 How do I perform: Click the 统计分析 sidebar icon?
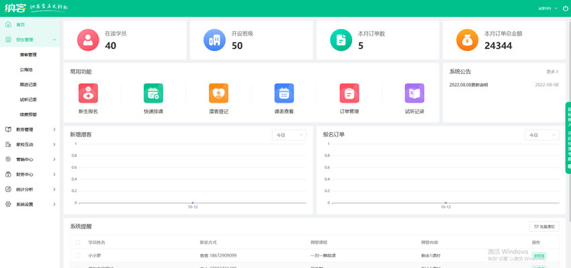pos(8,189)
